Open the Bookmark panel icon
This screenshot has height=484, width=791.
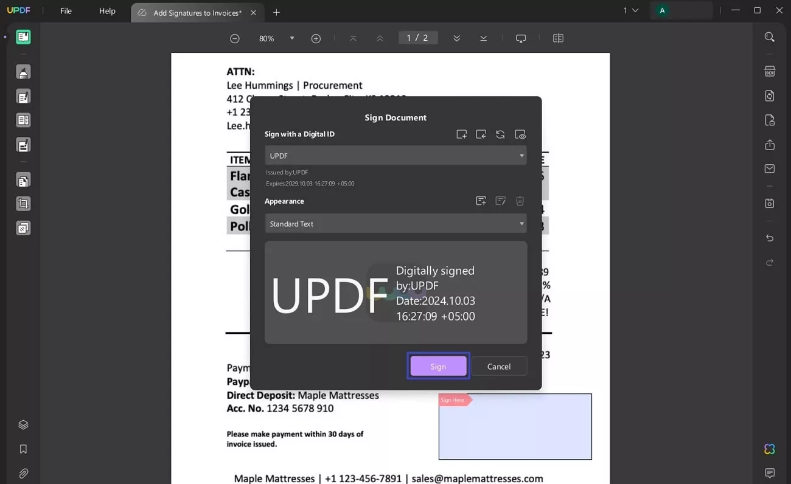point(23,449)
